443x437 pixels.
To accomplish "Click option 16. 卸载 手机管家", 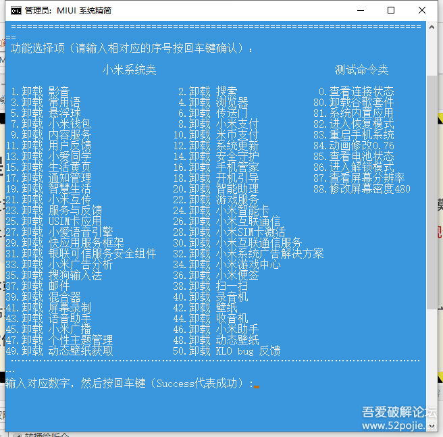I will (216, 167).
